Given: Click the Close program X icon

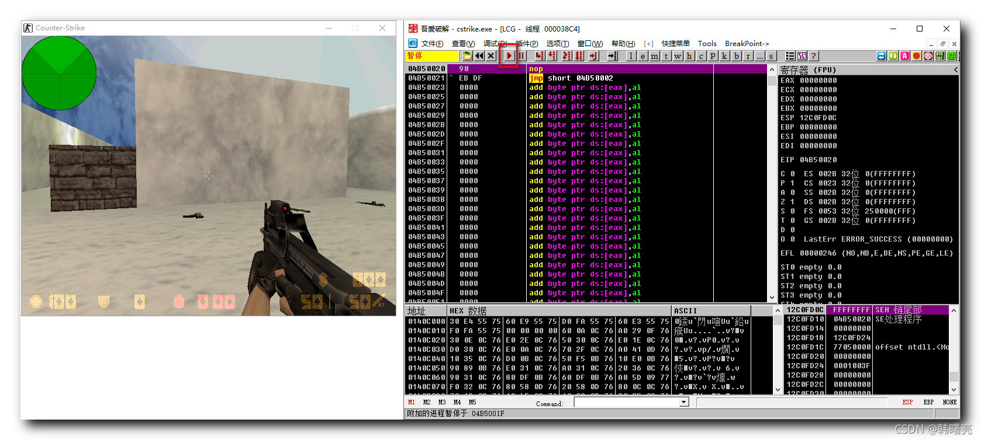Looking at the screenshot, I should pyautogui.click(x=491, y=56).
